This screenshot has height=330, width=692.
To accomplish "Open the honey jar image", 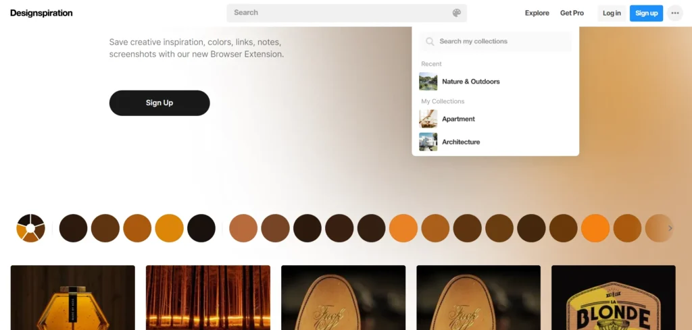I will 73,298.
